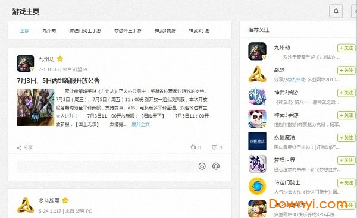The width and height of the screenshot is (357, 218).
Task: Follow 神武3手游 with the 关注 button
Action: (x=346, y=115)
